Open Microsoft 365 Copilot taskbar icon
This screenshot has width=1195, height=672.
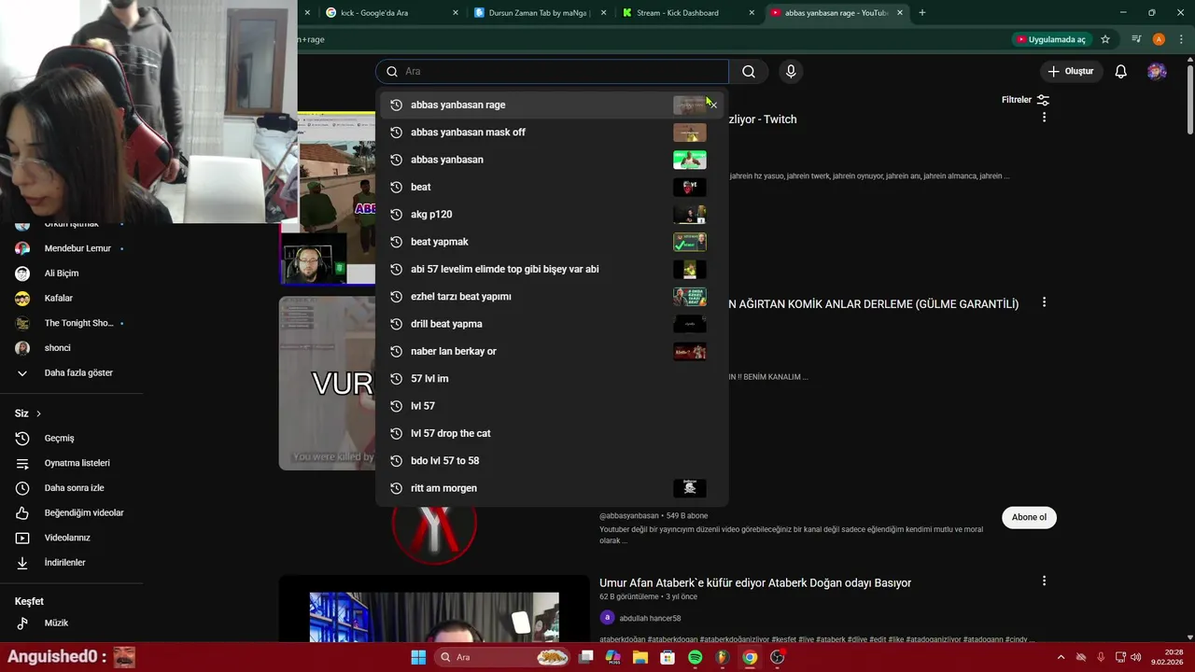pos(613,657)
